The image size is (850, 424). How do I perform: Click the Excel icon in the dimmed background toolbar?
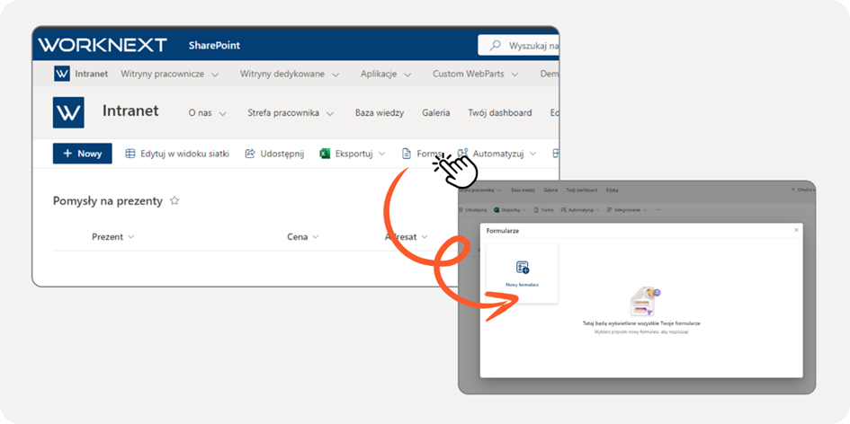click(x=497, y=209)
